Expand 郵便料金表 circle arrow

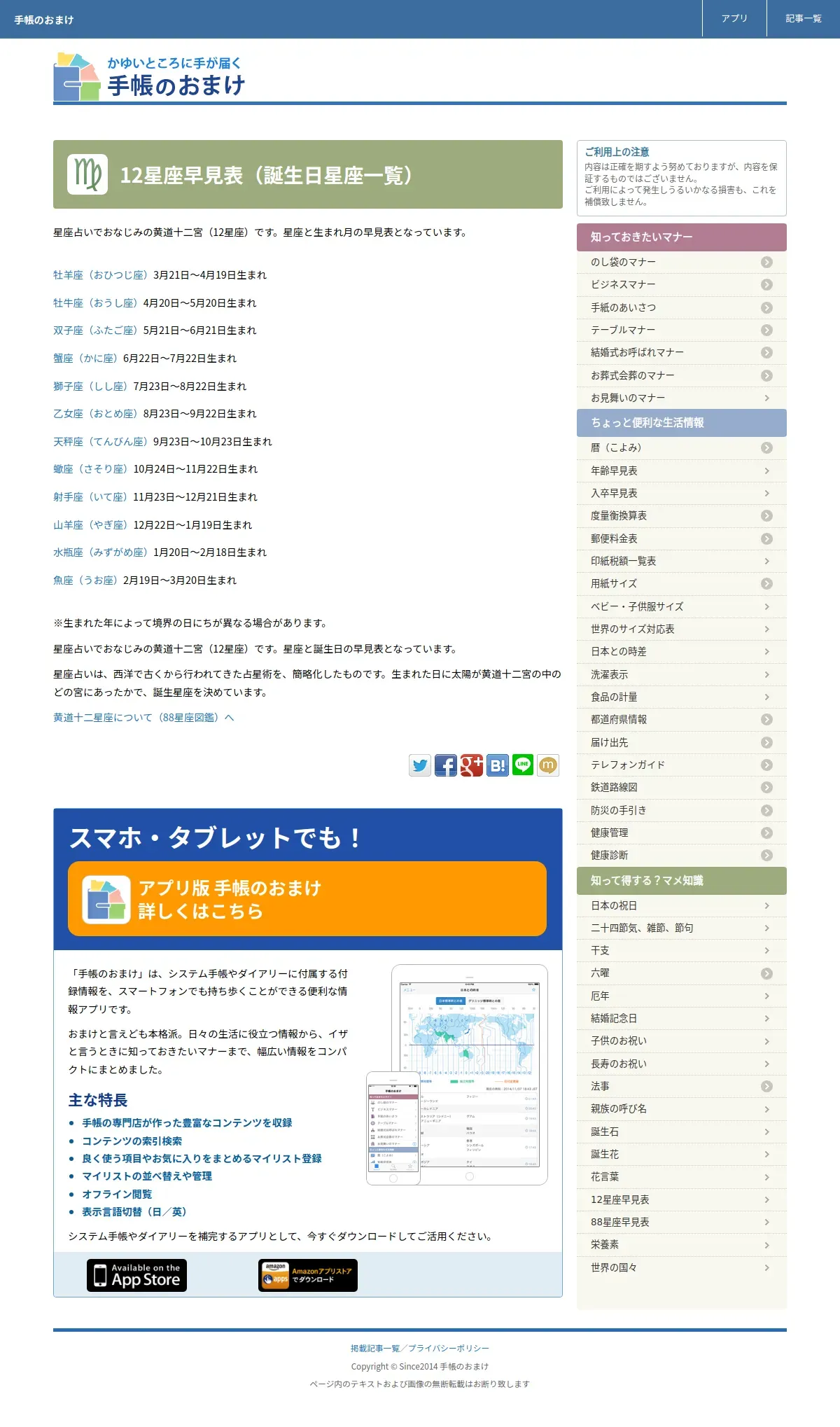(x=766, y=538)
